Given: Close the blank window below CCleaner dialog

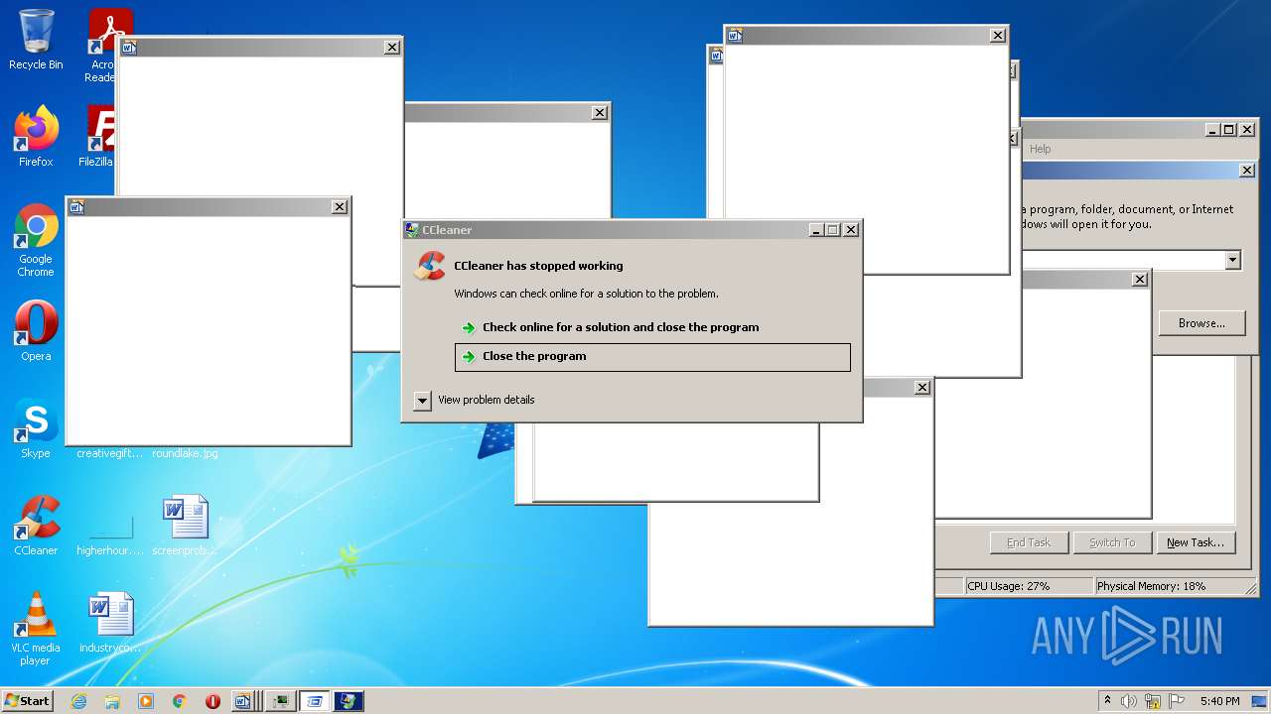Looking at the screenshot, I should pos(922,388).
